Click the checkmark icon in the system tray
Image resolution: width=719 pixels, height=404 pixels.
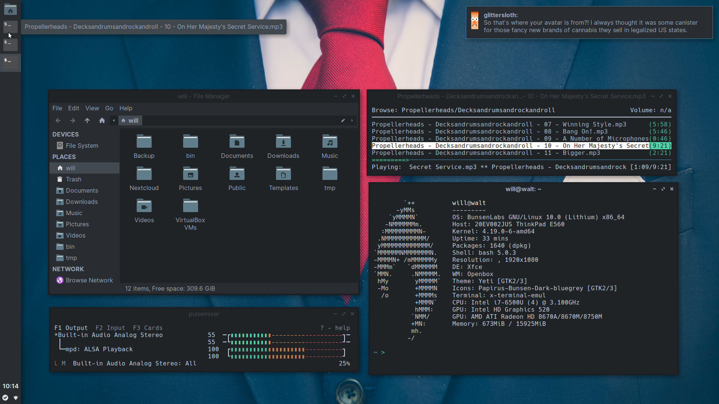click(5, 398)
